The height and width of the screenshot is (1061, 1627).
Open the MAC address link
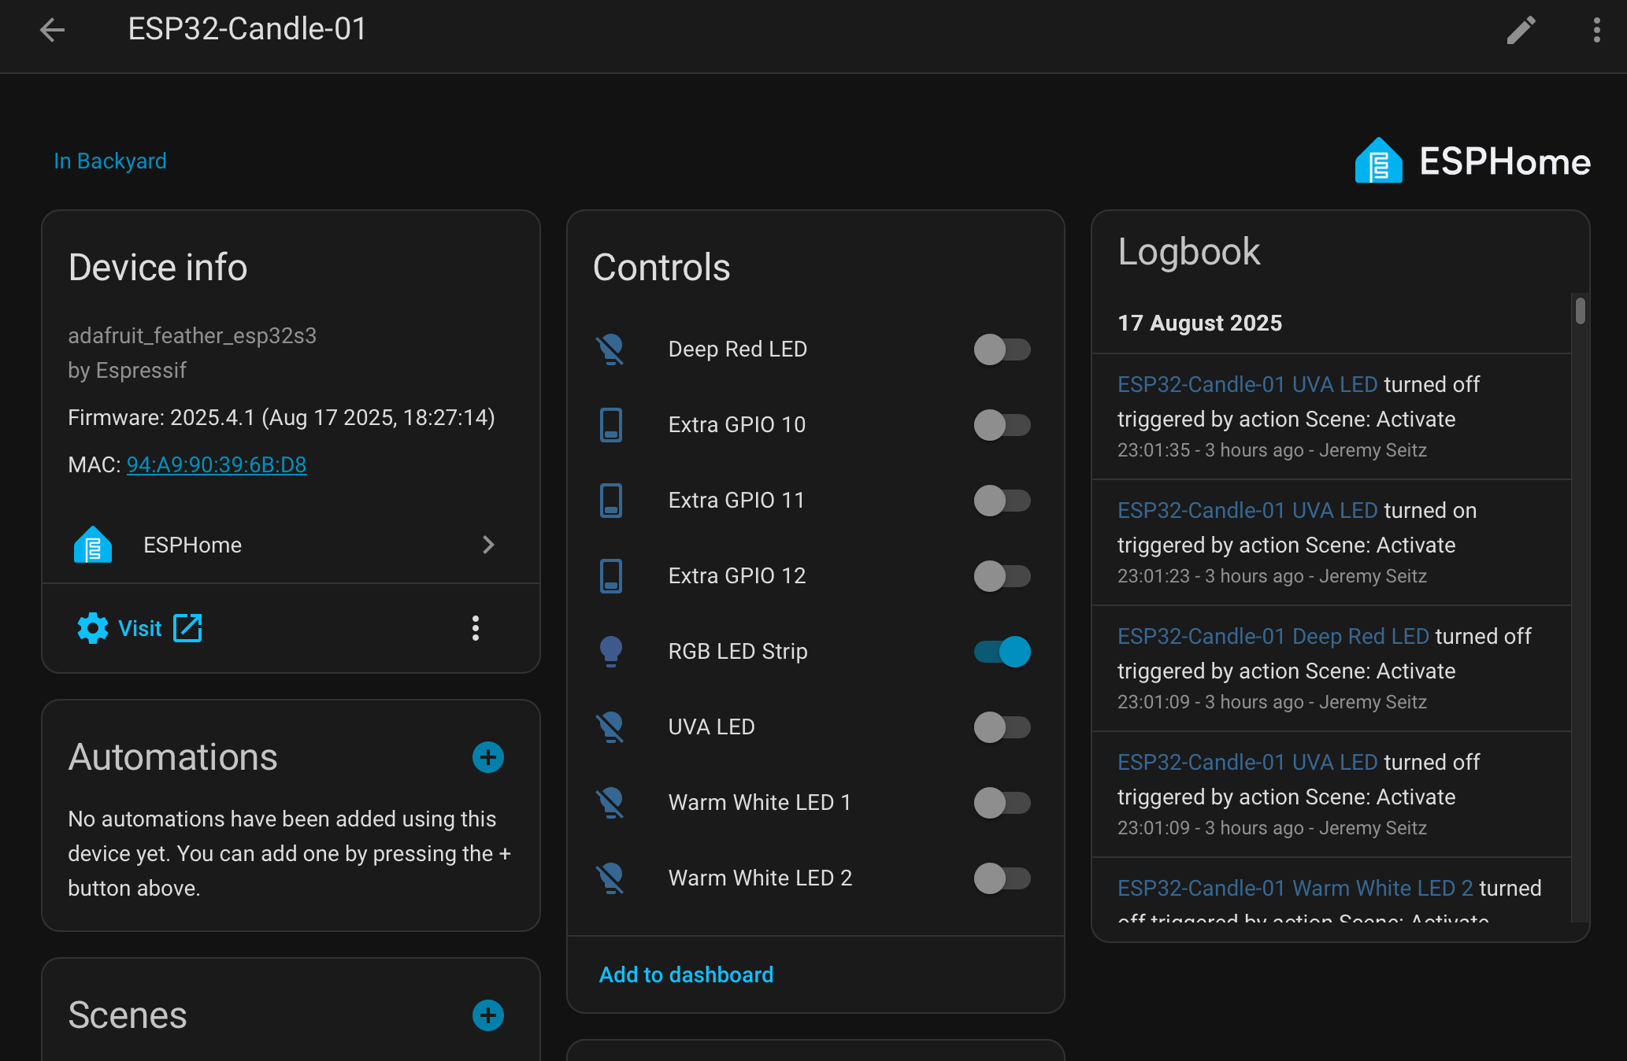216,464
